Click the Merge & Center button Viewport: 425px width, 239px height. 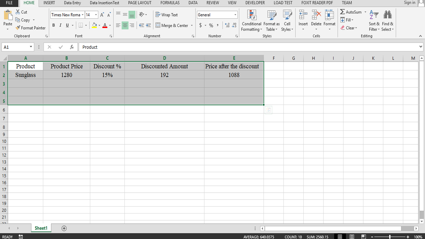[x=172, y=26]
